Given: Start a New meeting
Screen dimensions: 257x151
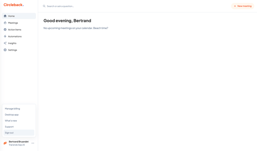Looking at the screenshot, I should (243, 6).
